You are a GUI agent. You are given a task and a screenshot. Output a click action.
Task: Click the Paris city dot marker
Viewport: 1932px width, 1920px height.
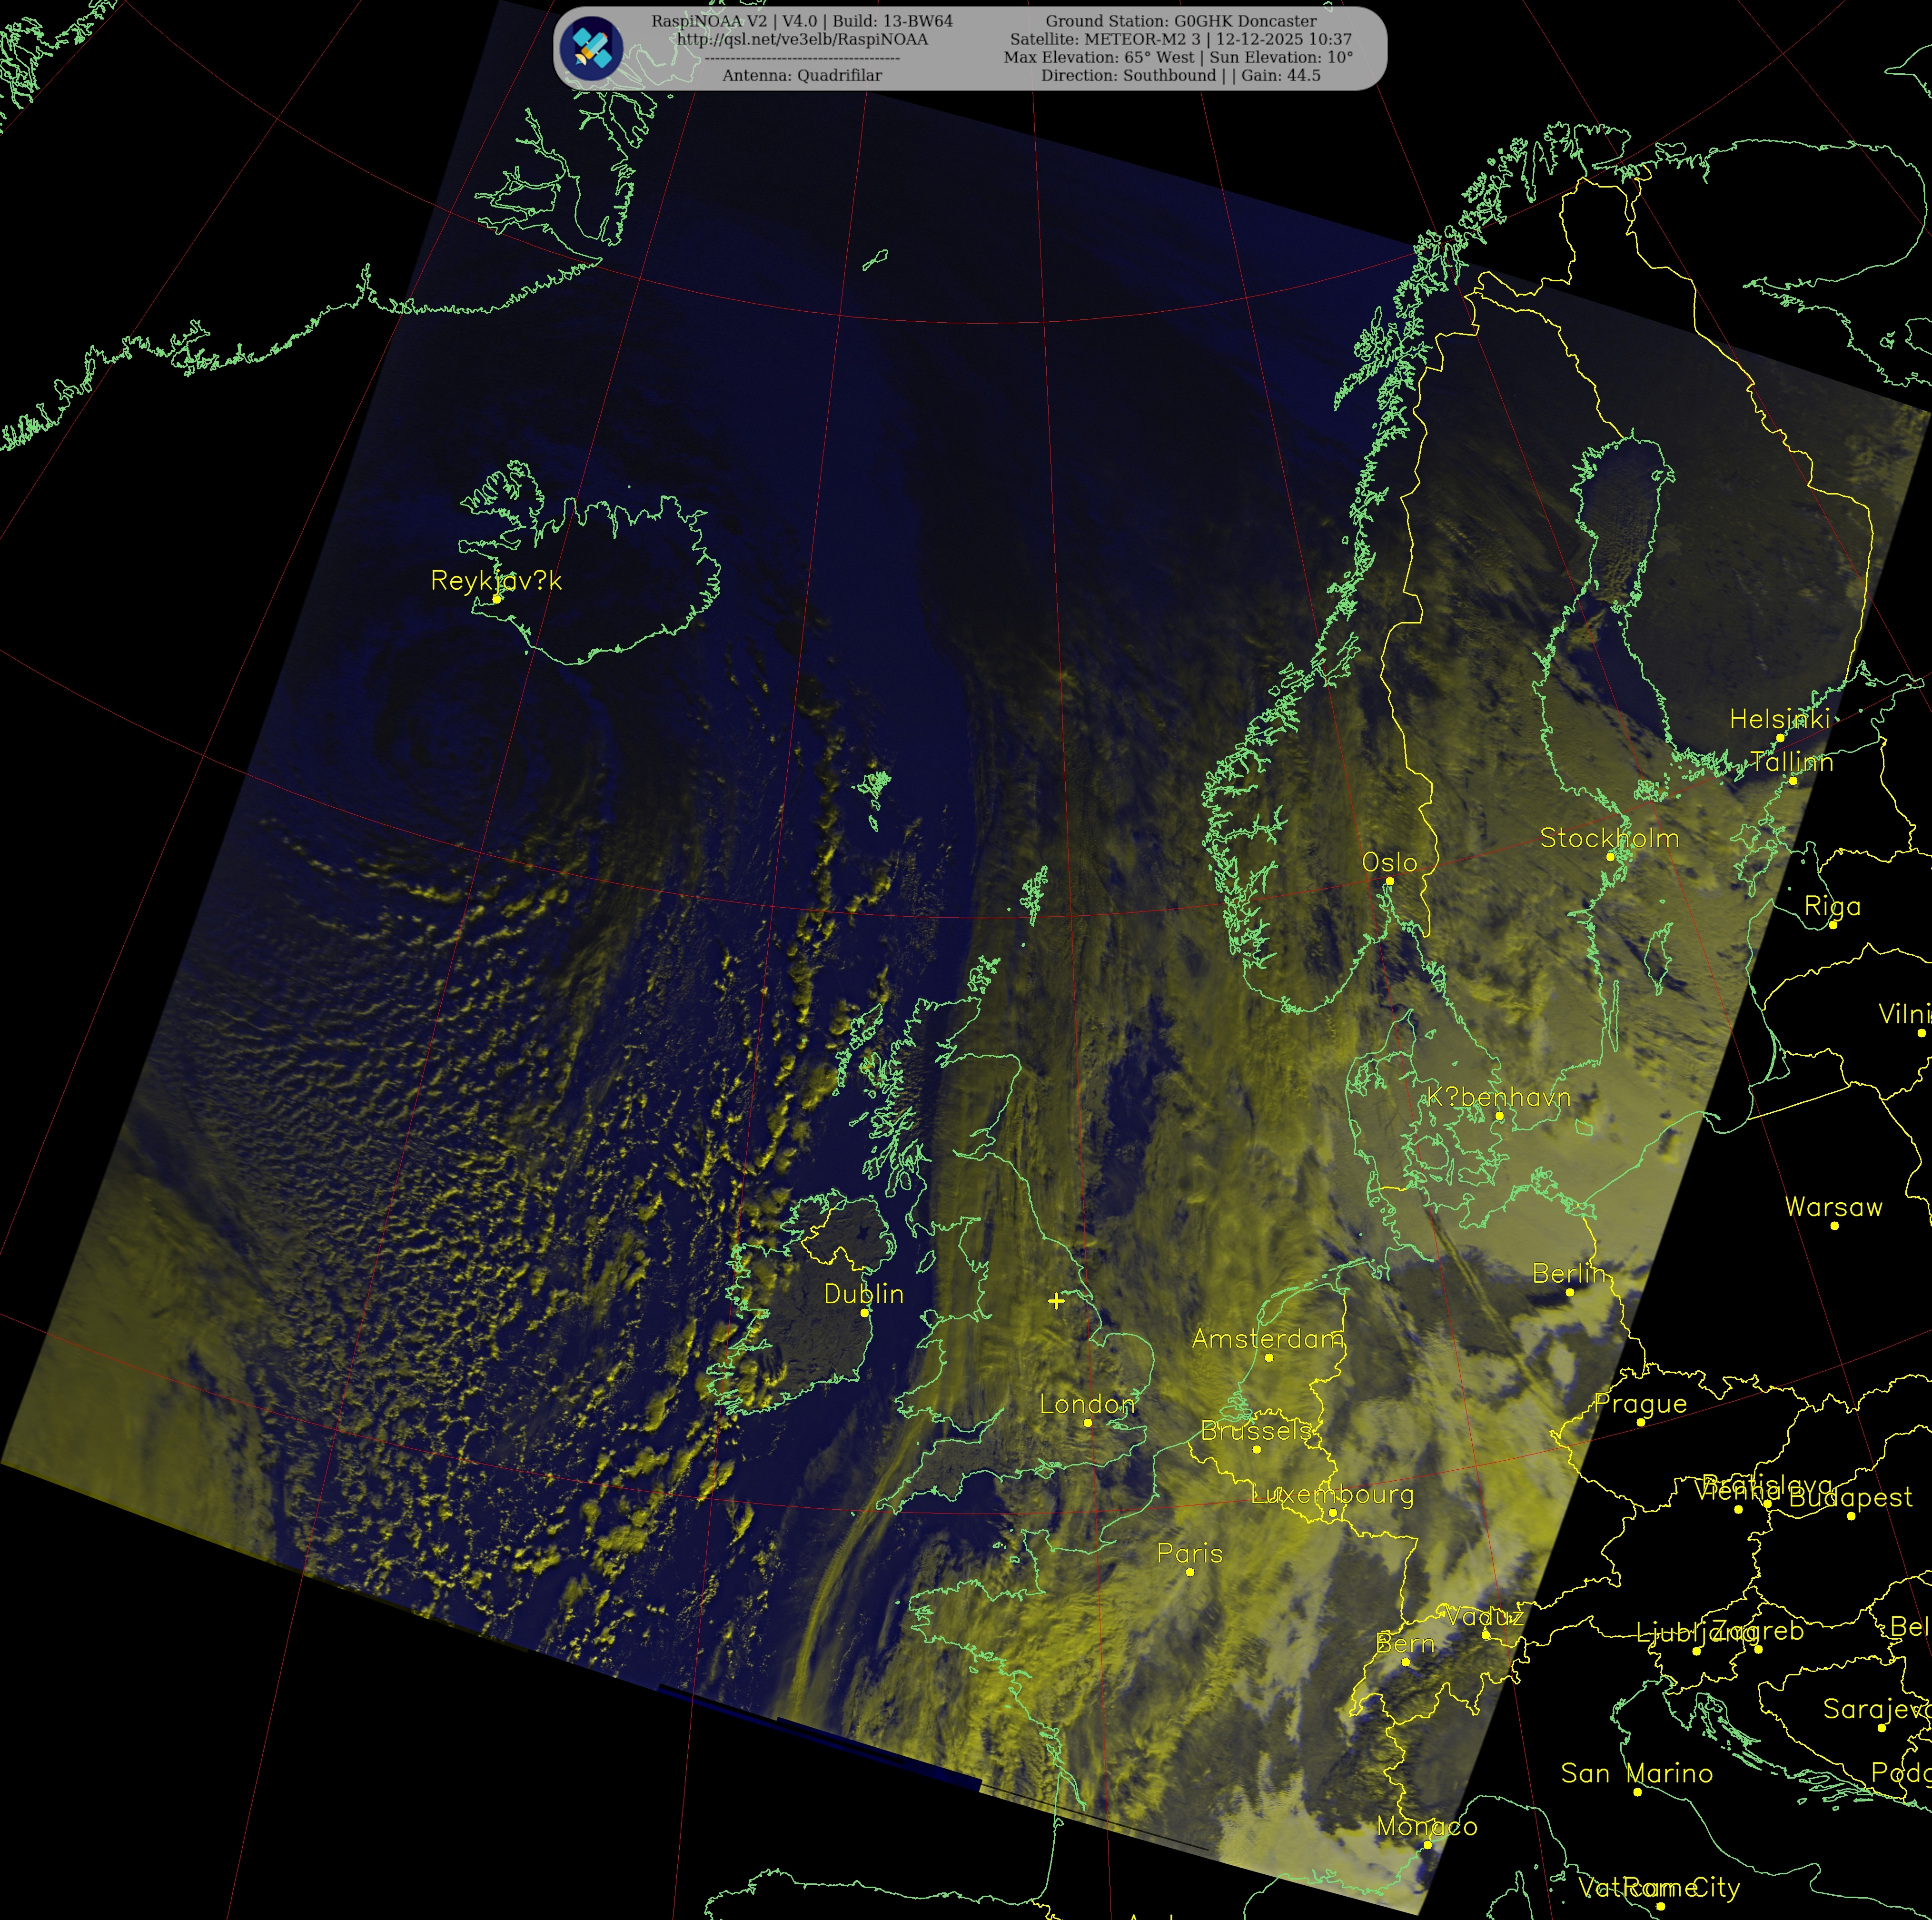pyautogui.click(x=1190, y=1572)
